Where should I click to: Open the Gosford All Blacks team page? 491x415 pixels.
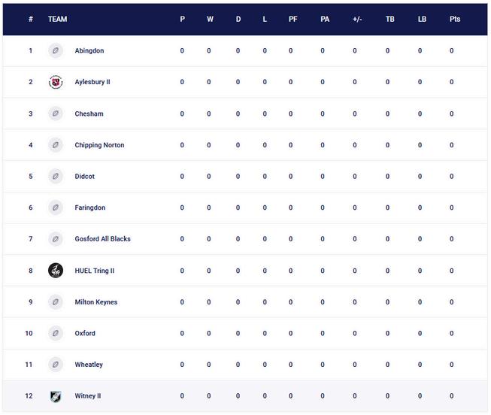click(102, 239)
